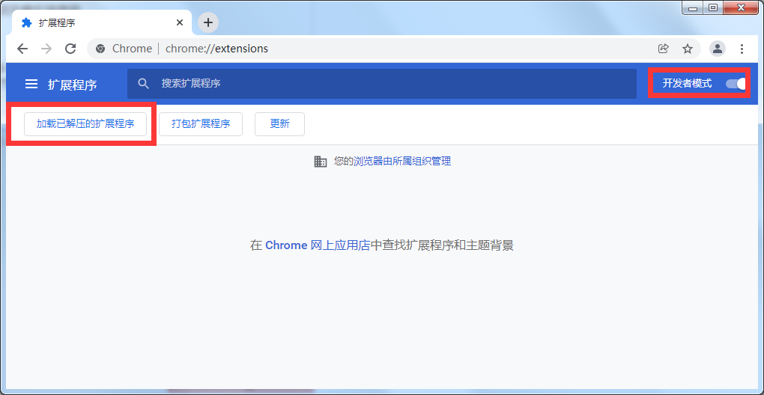
Task: Open Chrome's three-dot customize menu
Action: click(x=742, y=49)
